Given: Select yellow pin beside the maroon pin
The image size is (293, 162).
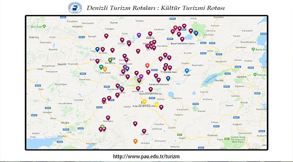Looking at the screenshot, I should [x=156, y=105].
